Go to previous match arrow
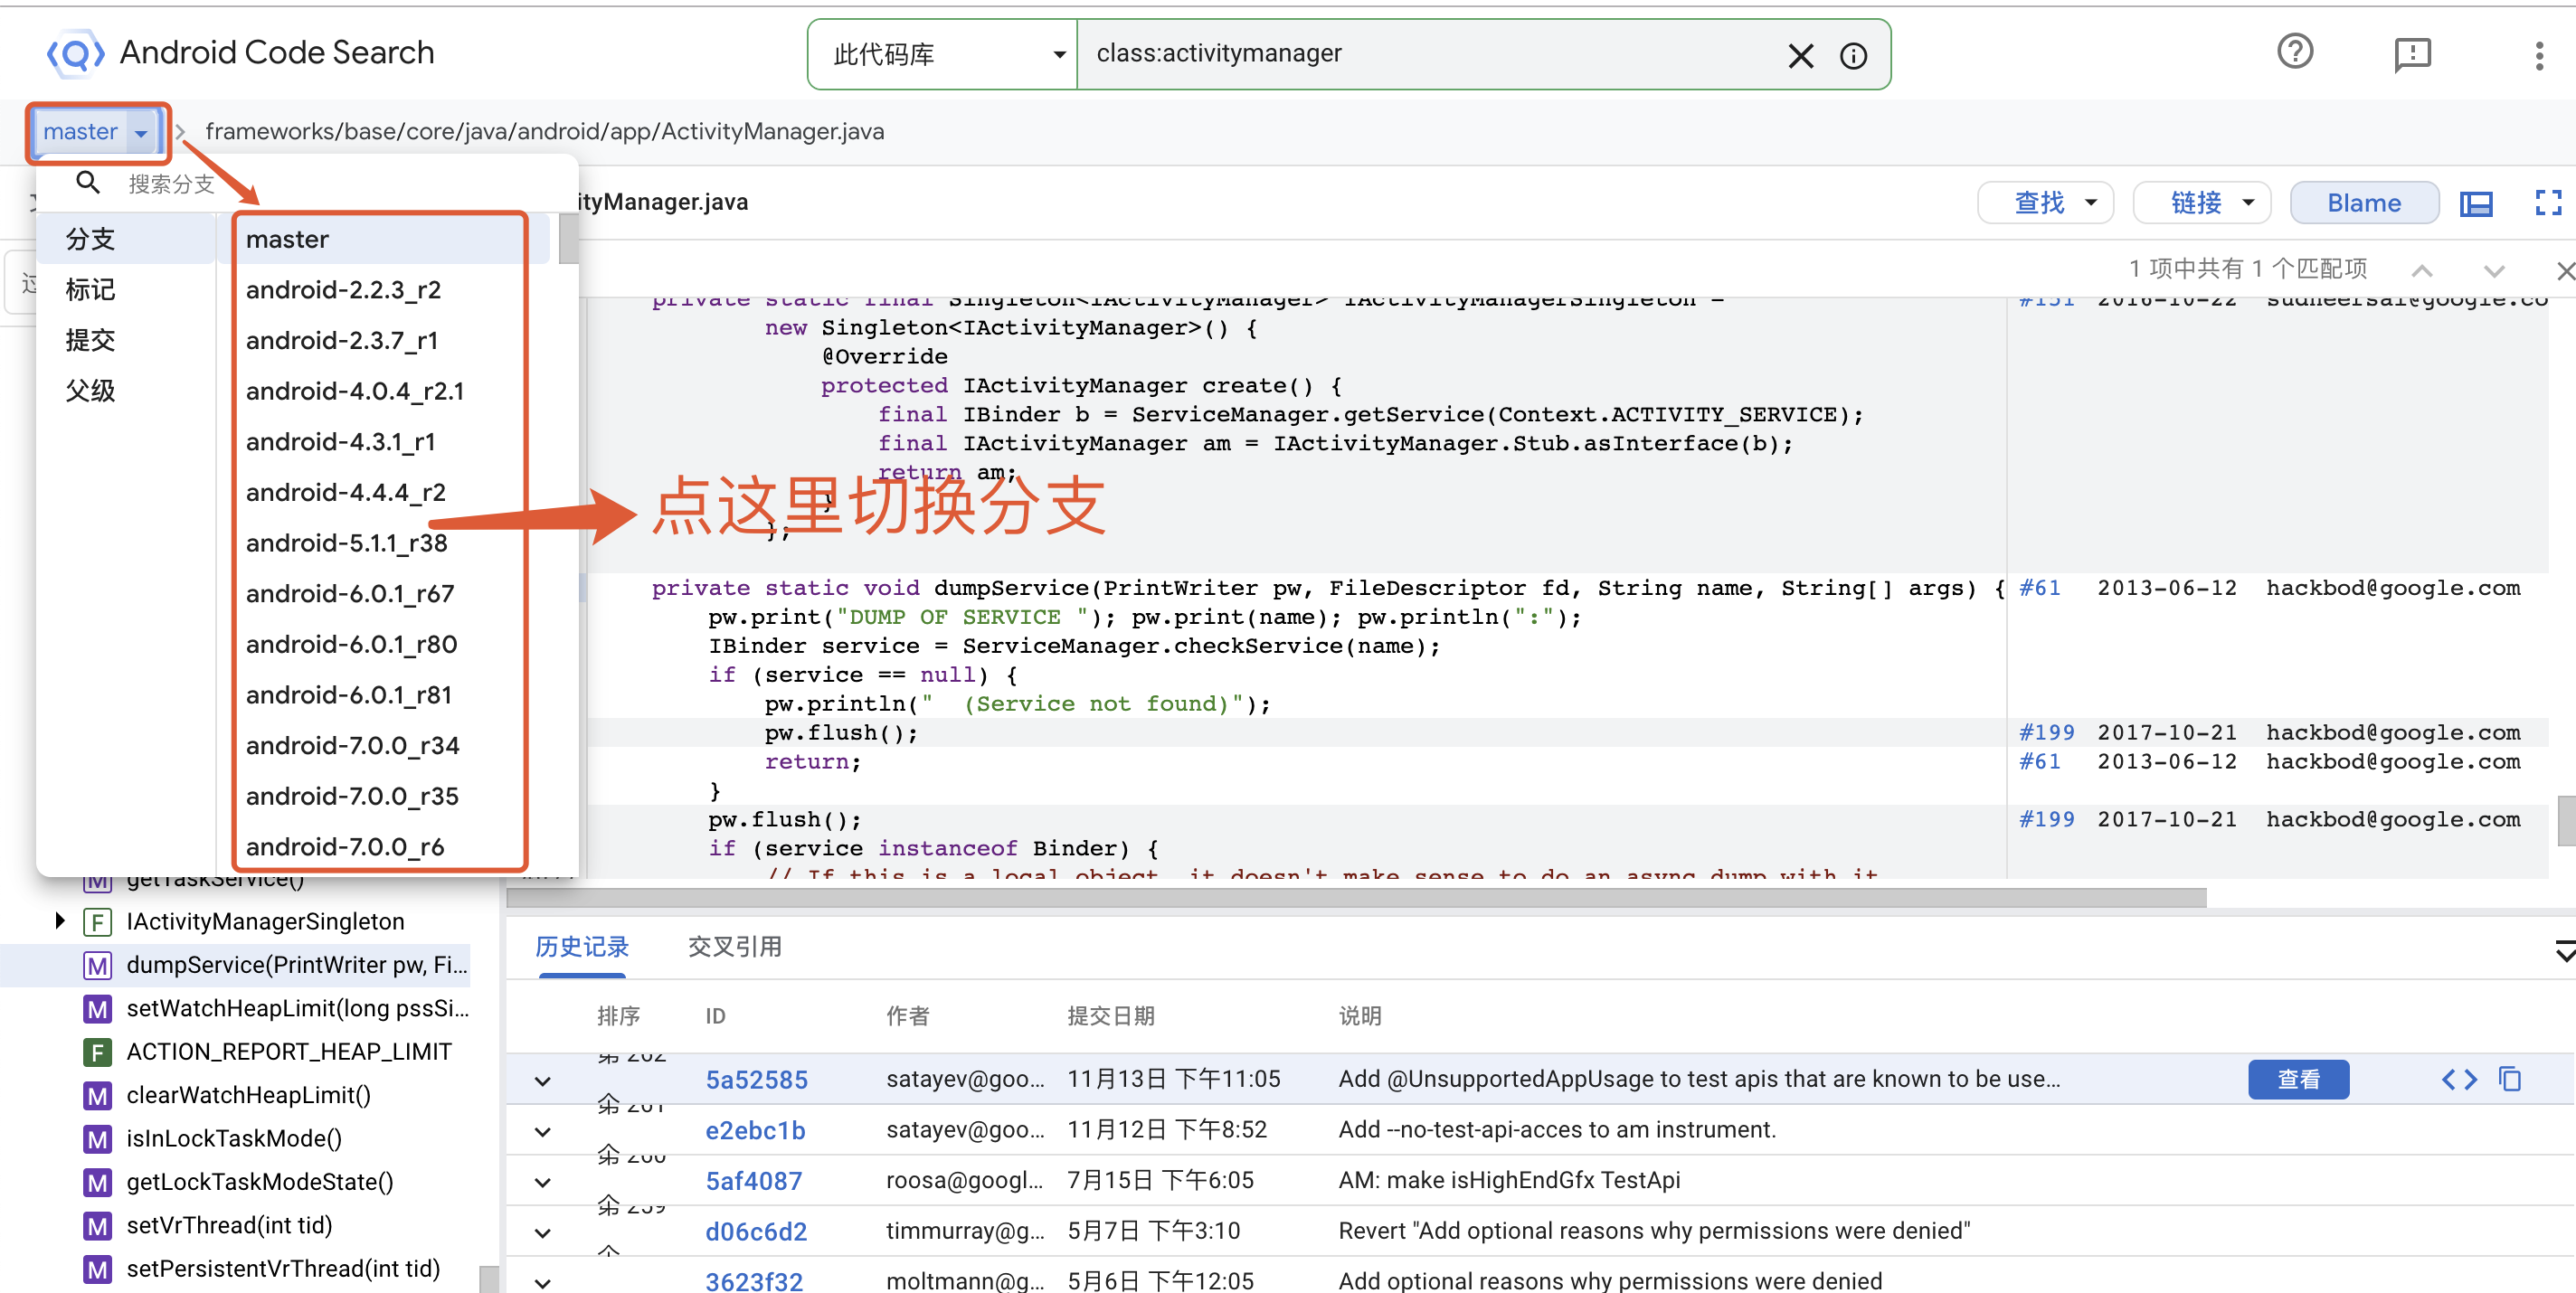 [2422, 270]
